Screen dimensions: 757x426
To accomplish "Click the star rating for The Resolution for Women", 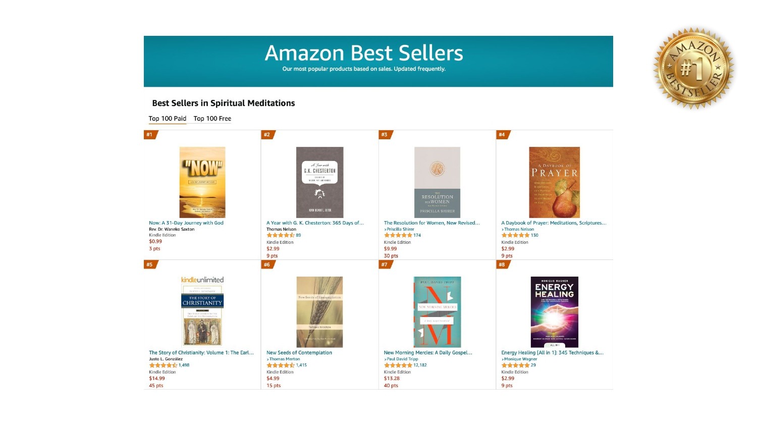I will [x=398, y=235].
